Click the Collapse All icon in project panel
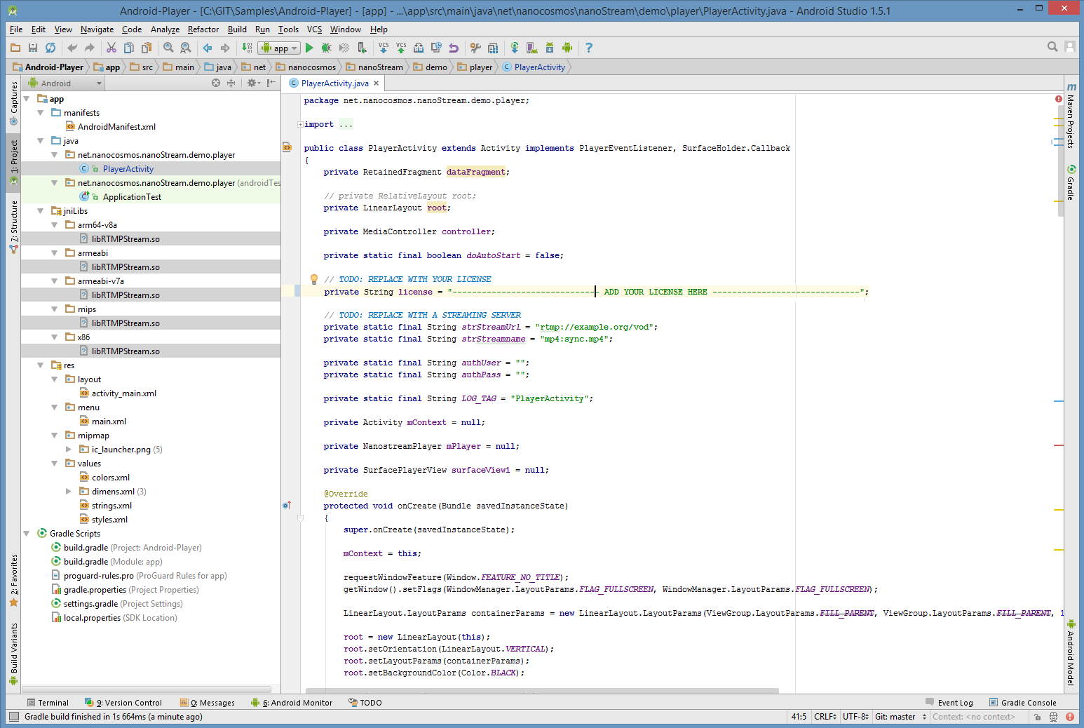The width and height of the screenshot is (1084, 728). (231, 83)
